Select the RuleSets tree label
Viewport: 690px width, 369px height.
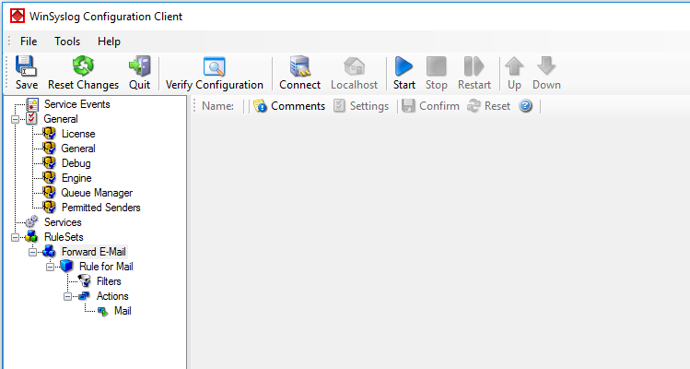[x=64, y=237]
